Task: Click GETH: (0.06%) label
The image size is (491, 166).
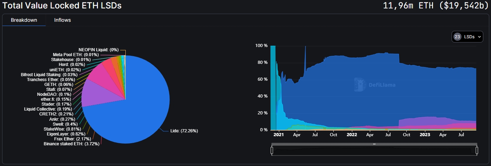Action: (59, 85)
